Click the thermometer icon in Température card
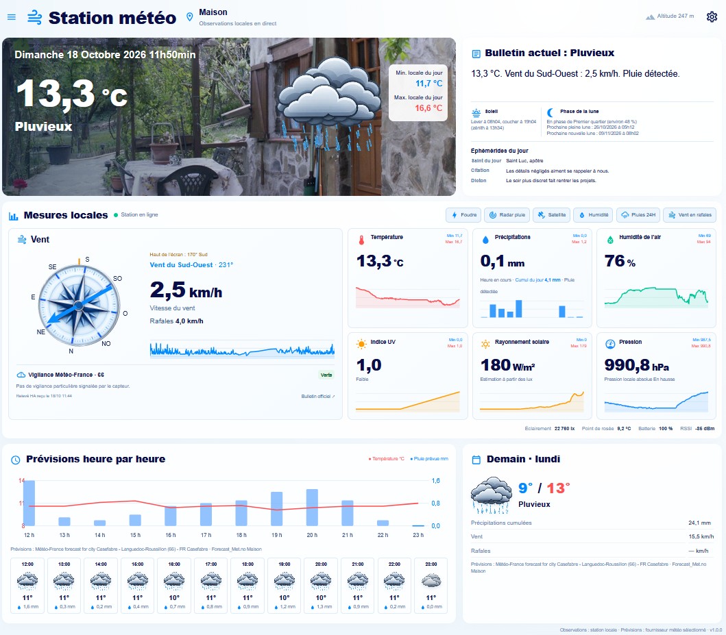Screen dimensions: 726x635 coord(361,240)
